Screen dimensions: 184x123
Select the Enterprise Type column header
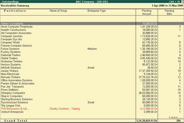click(96, 11)
